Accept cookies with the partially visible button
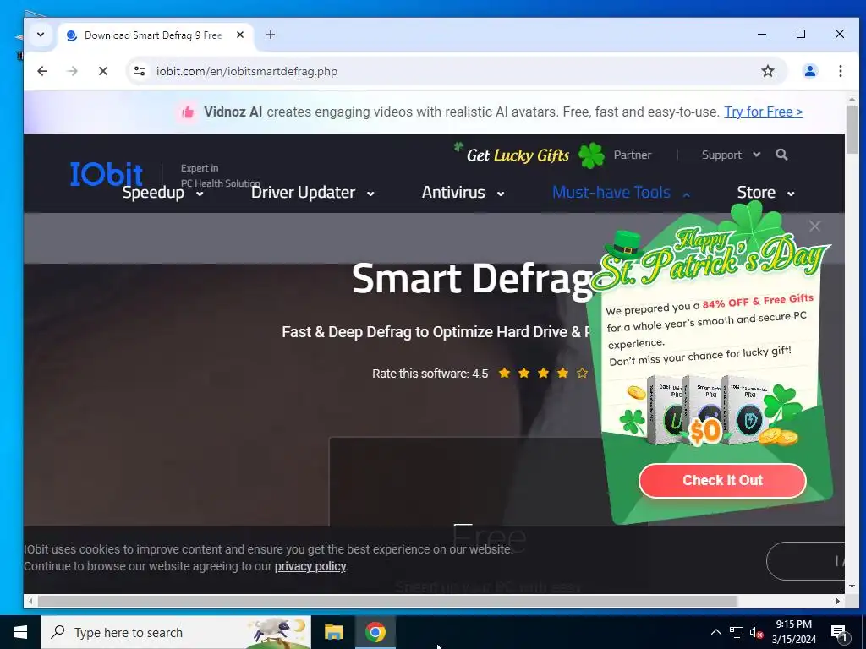Screen dimensions: 866x649 [805, 561]
